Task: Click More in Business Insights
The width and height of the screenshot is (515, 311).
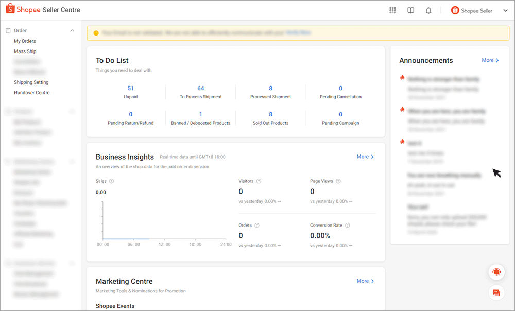Action: point(365,157)
